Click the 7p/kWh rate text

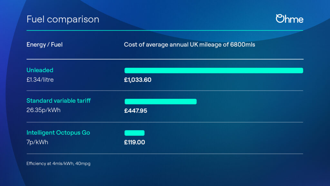coord(37,142)
